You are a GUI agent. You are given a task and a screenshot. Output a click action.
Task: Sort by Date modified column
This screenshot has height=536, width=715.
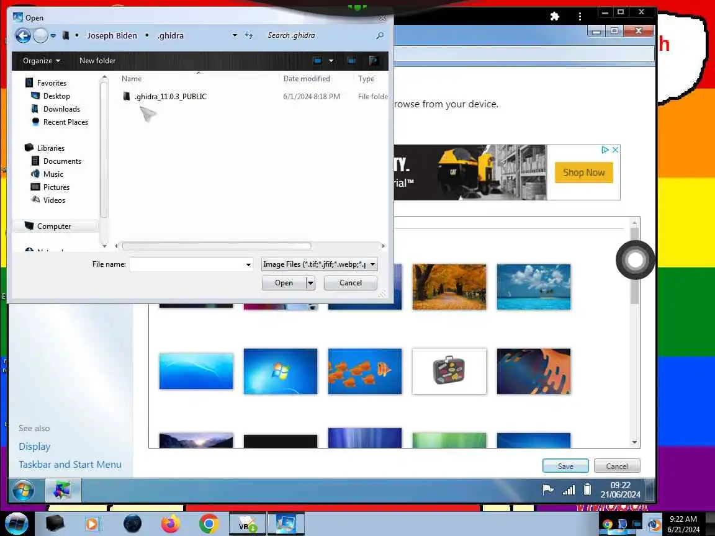tap(307, 79)
